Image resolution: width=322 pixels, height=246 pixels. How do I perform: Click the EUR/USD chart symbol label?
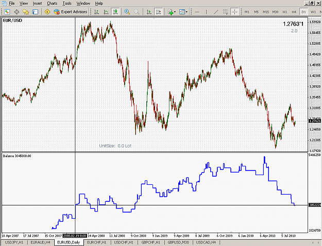pyautogui.click(x=12, y=21)
